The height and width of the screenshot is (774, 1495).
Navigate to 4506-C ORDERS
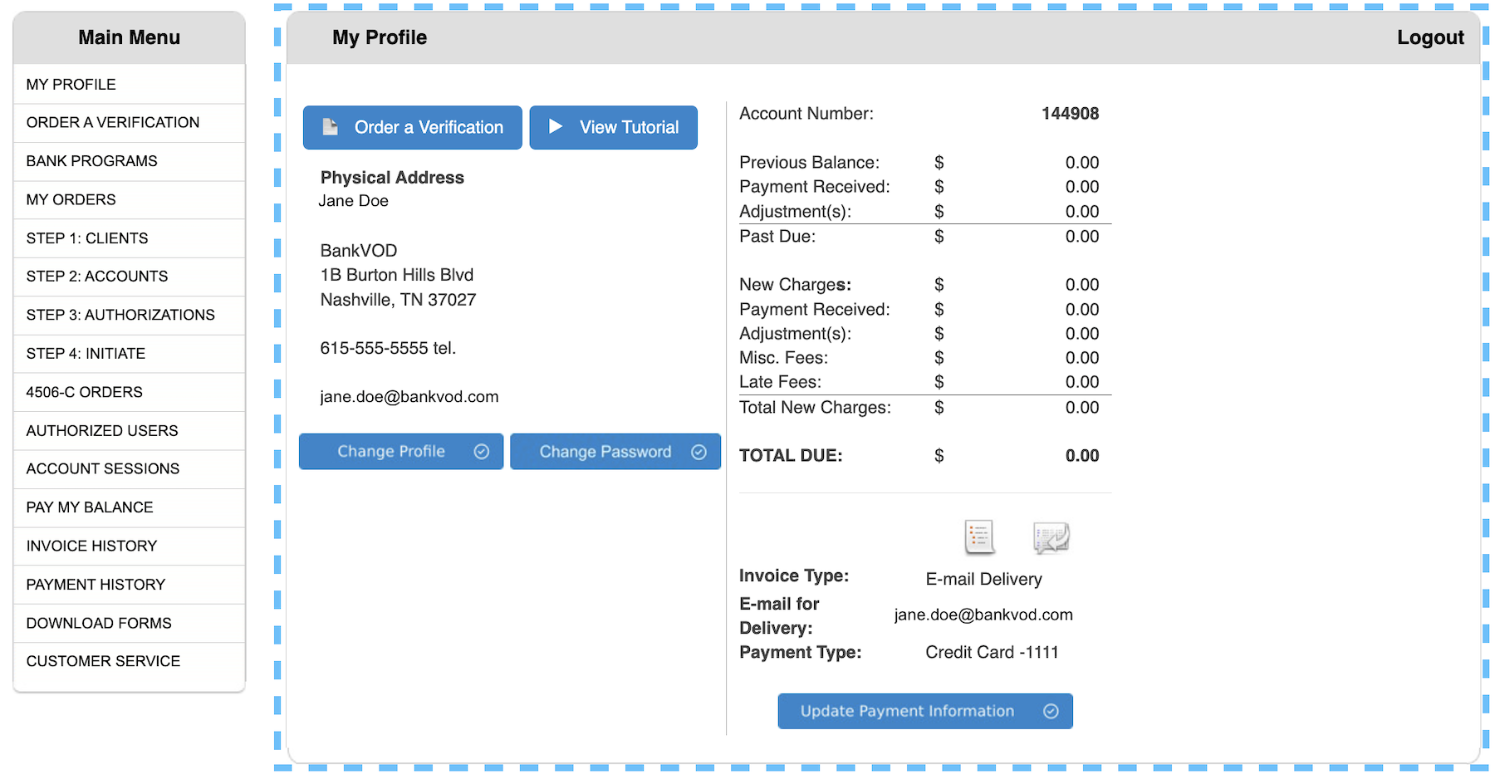point(83,392)
